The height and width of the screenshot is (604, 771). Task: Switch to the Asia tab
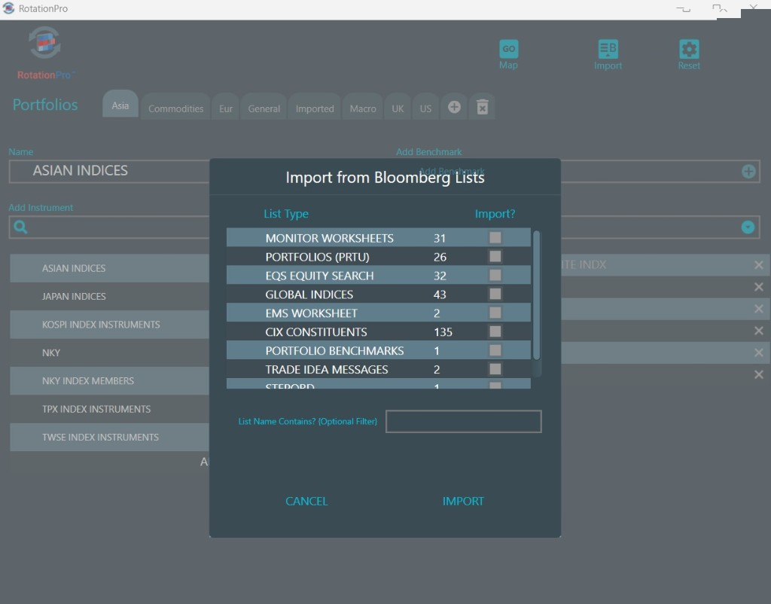point(120,105)
